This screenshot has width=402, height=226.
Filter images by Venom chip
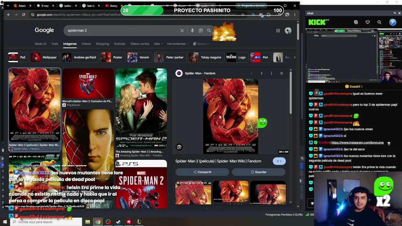[139, 57]
